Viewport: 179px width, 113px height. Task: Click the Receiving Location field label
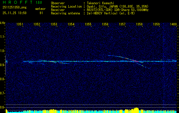click(x=66, y=6)
